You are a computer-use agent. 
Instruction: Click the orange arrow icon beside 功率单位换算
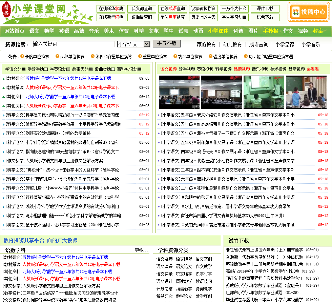pyautogui.click(x=175, y=56)
